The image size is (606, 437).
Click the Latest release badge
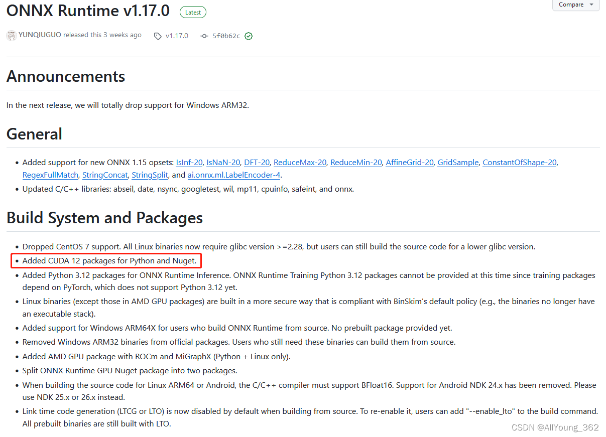tap(193, 12)
